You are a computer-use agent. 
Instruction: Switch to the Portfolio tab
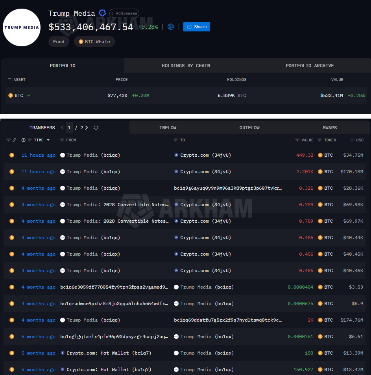[63, 66]
